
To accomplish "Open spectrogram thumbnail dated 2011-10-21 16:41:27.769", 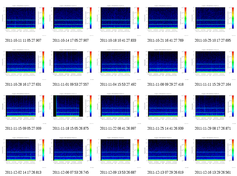I will [x=166, y=20].
